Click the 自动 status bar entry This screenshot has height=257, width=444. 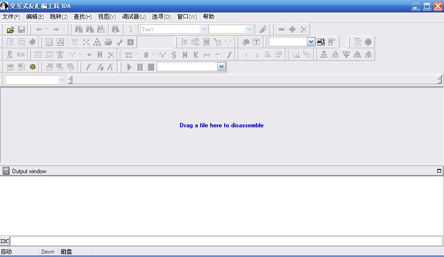click(6, 252)
